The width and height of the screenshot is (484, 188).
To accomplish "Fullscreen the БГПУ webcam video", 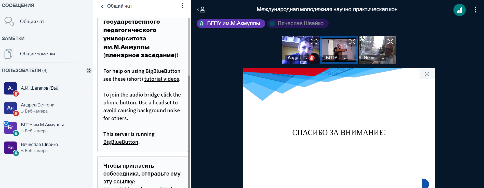I will pos(352,41).
